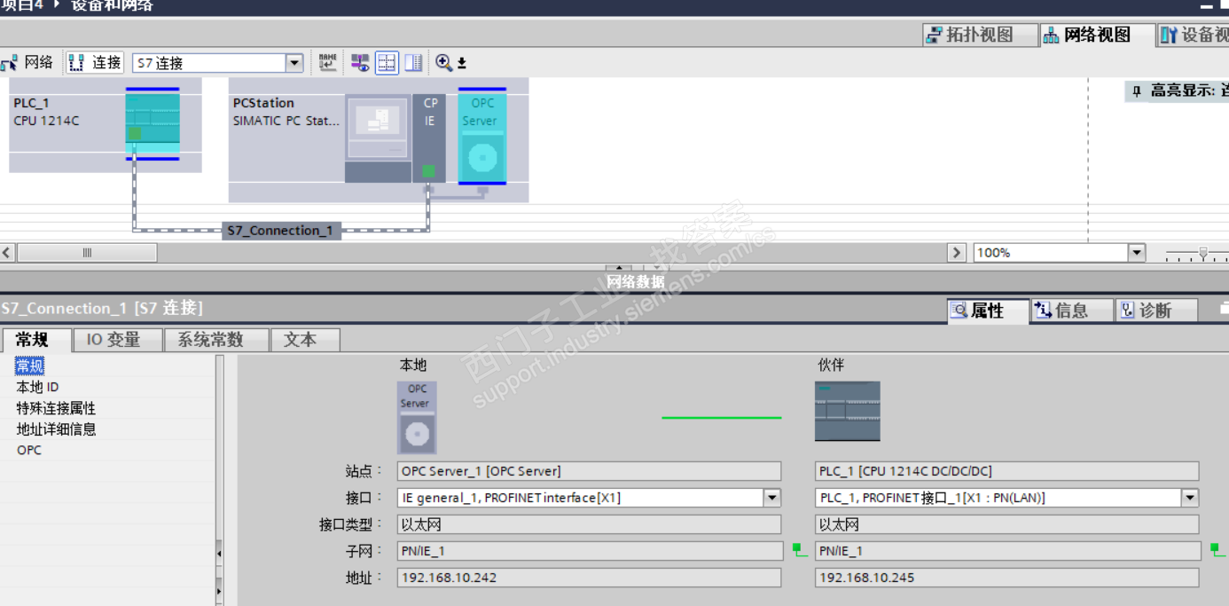Click the PLC_1 device name text
The height and width of the screenshot is (606, 1229).
[31, 103]
